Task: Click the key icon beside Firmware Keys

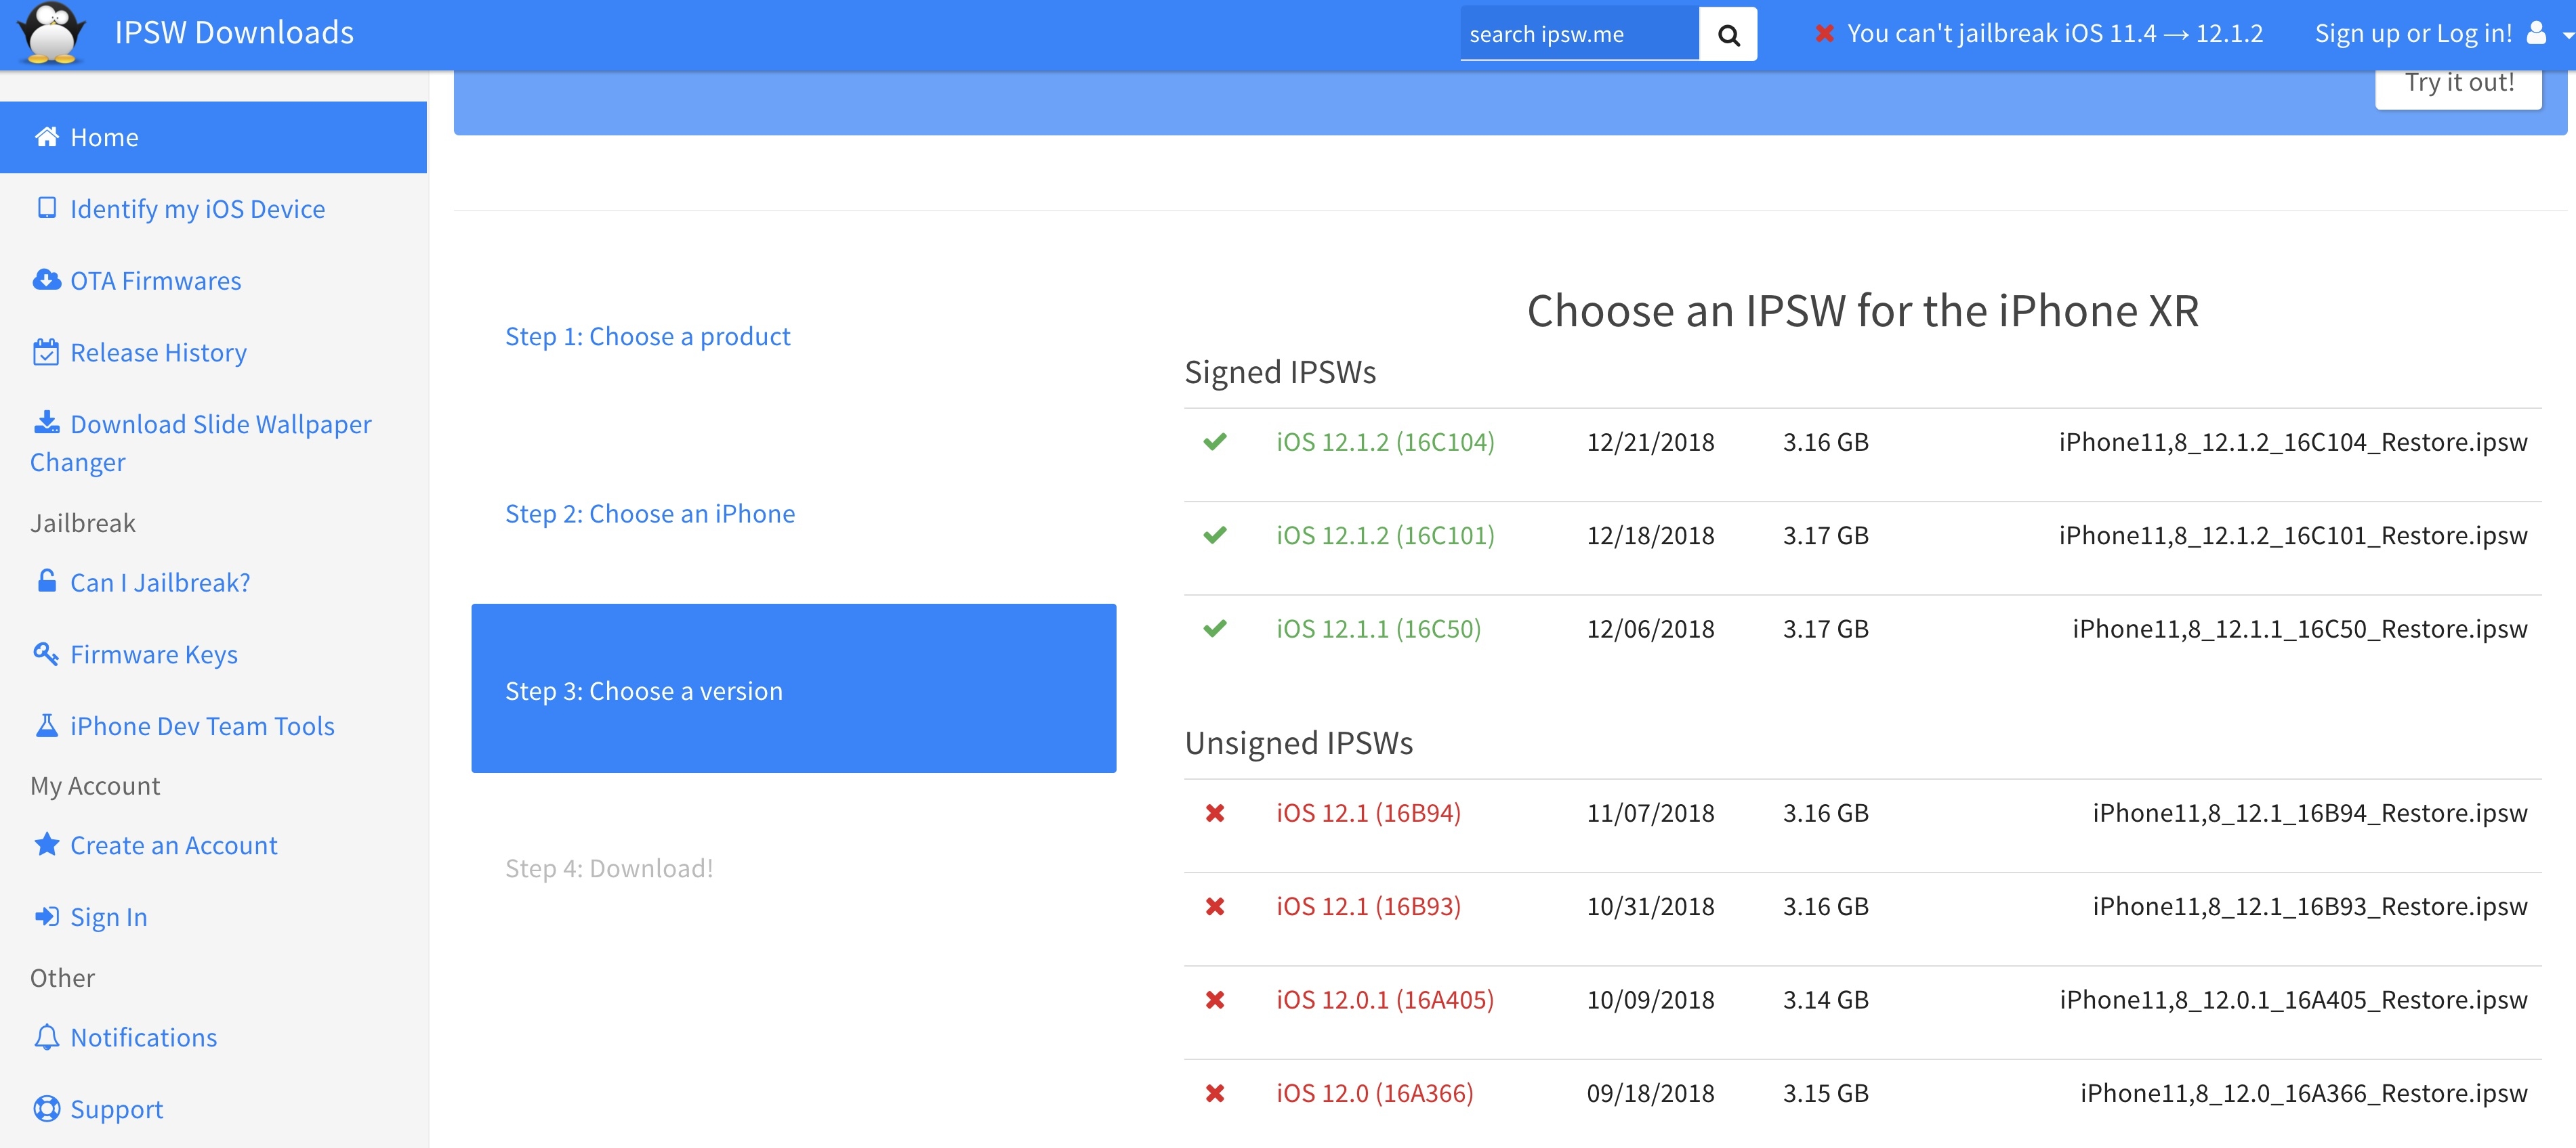Action: [46, 653]
